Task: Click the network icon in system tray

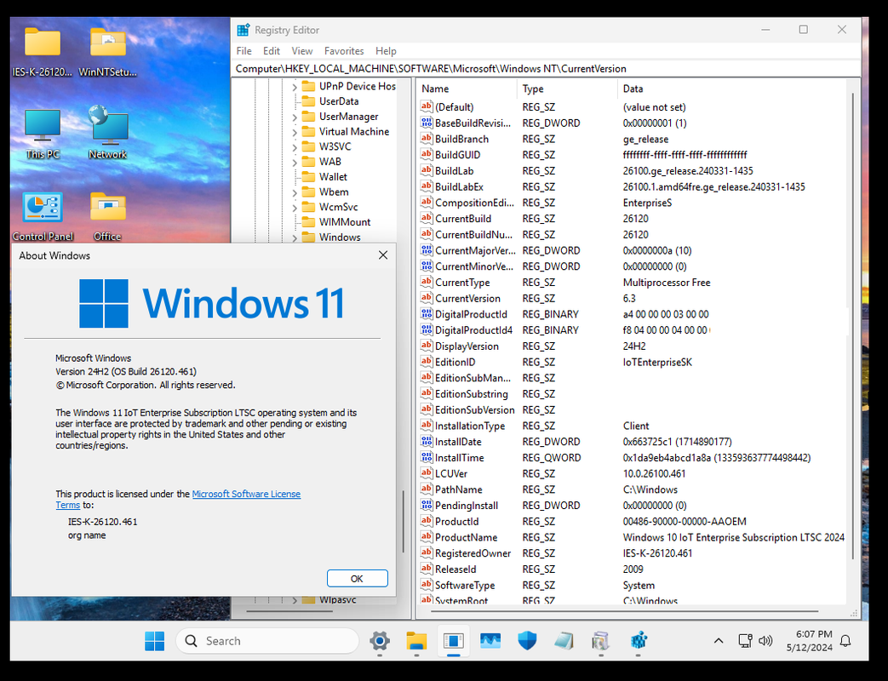Action: (x=745, y=641)
